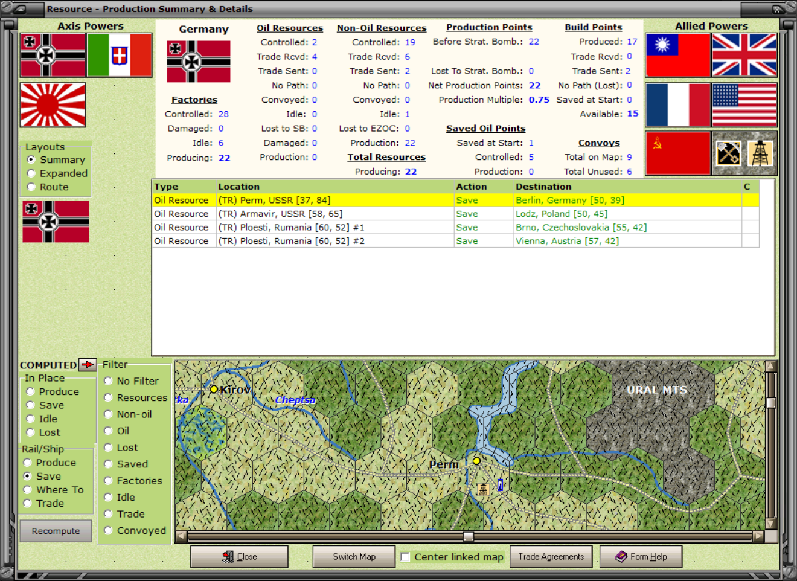Click the Build Points heading
The image size is (797, 581).
click(593, 27)
